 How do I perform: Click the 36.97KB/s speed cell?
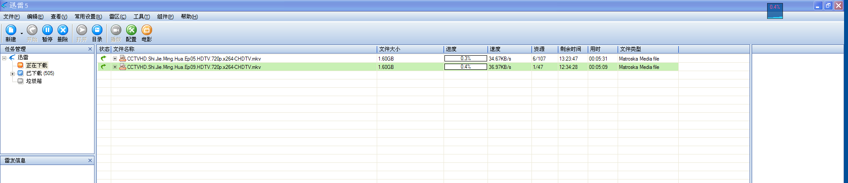pyautogui.click(x=500, y=67)
